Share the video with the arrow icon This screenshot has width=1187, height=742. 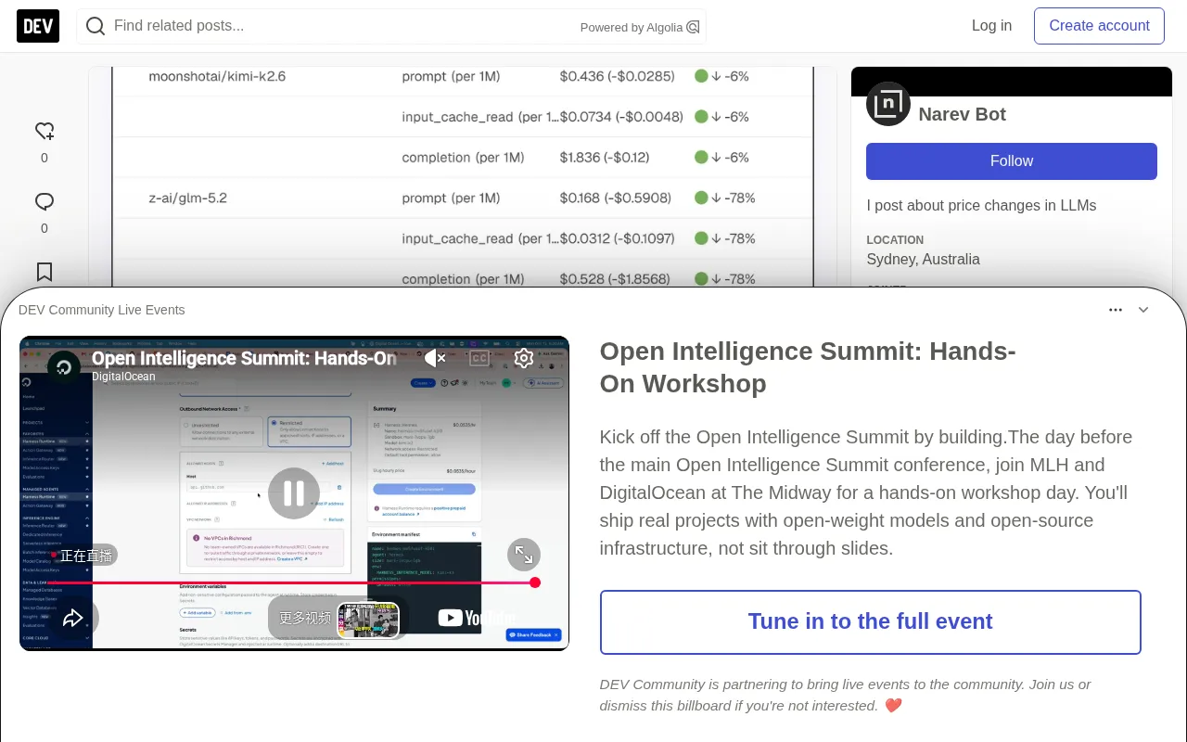click(x=73, y=618)
